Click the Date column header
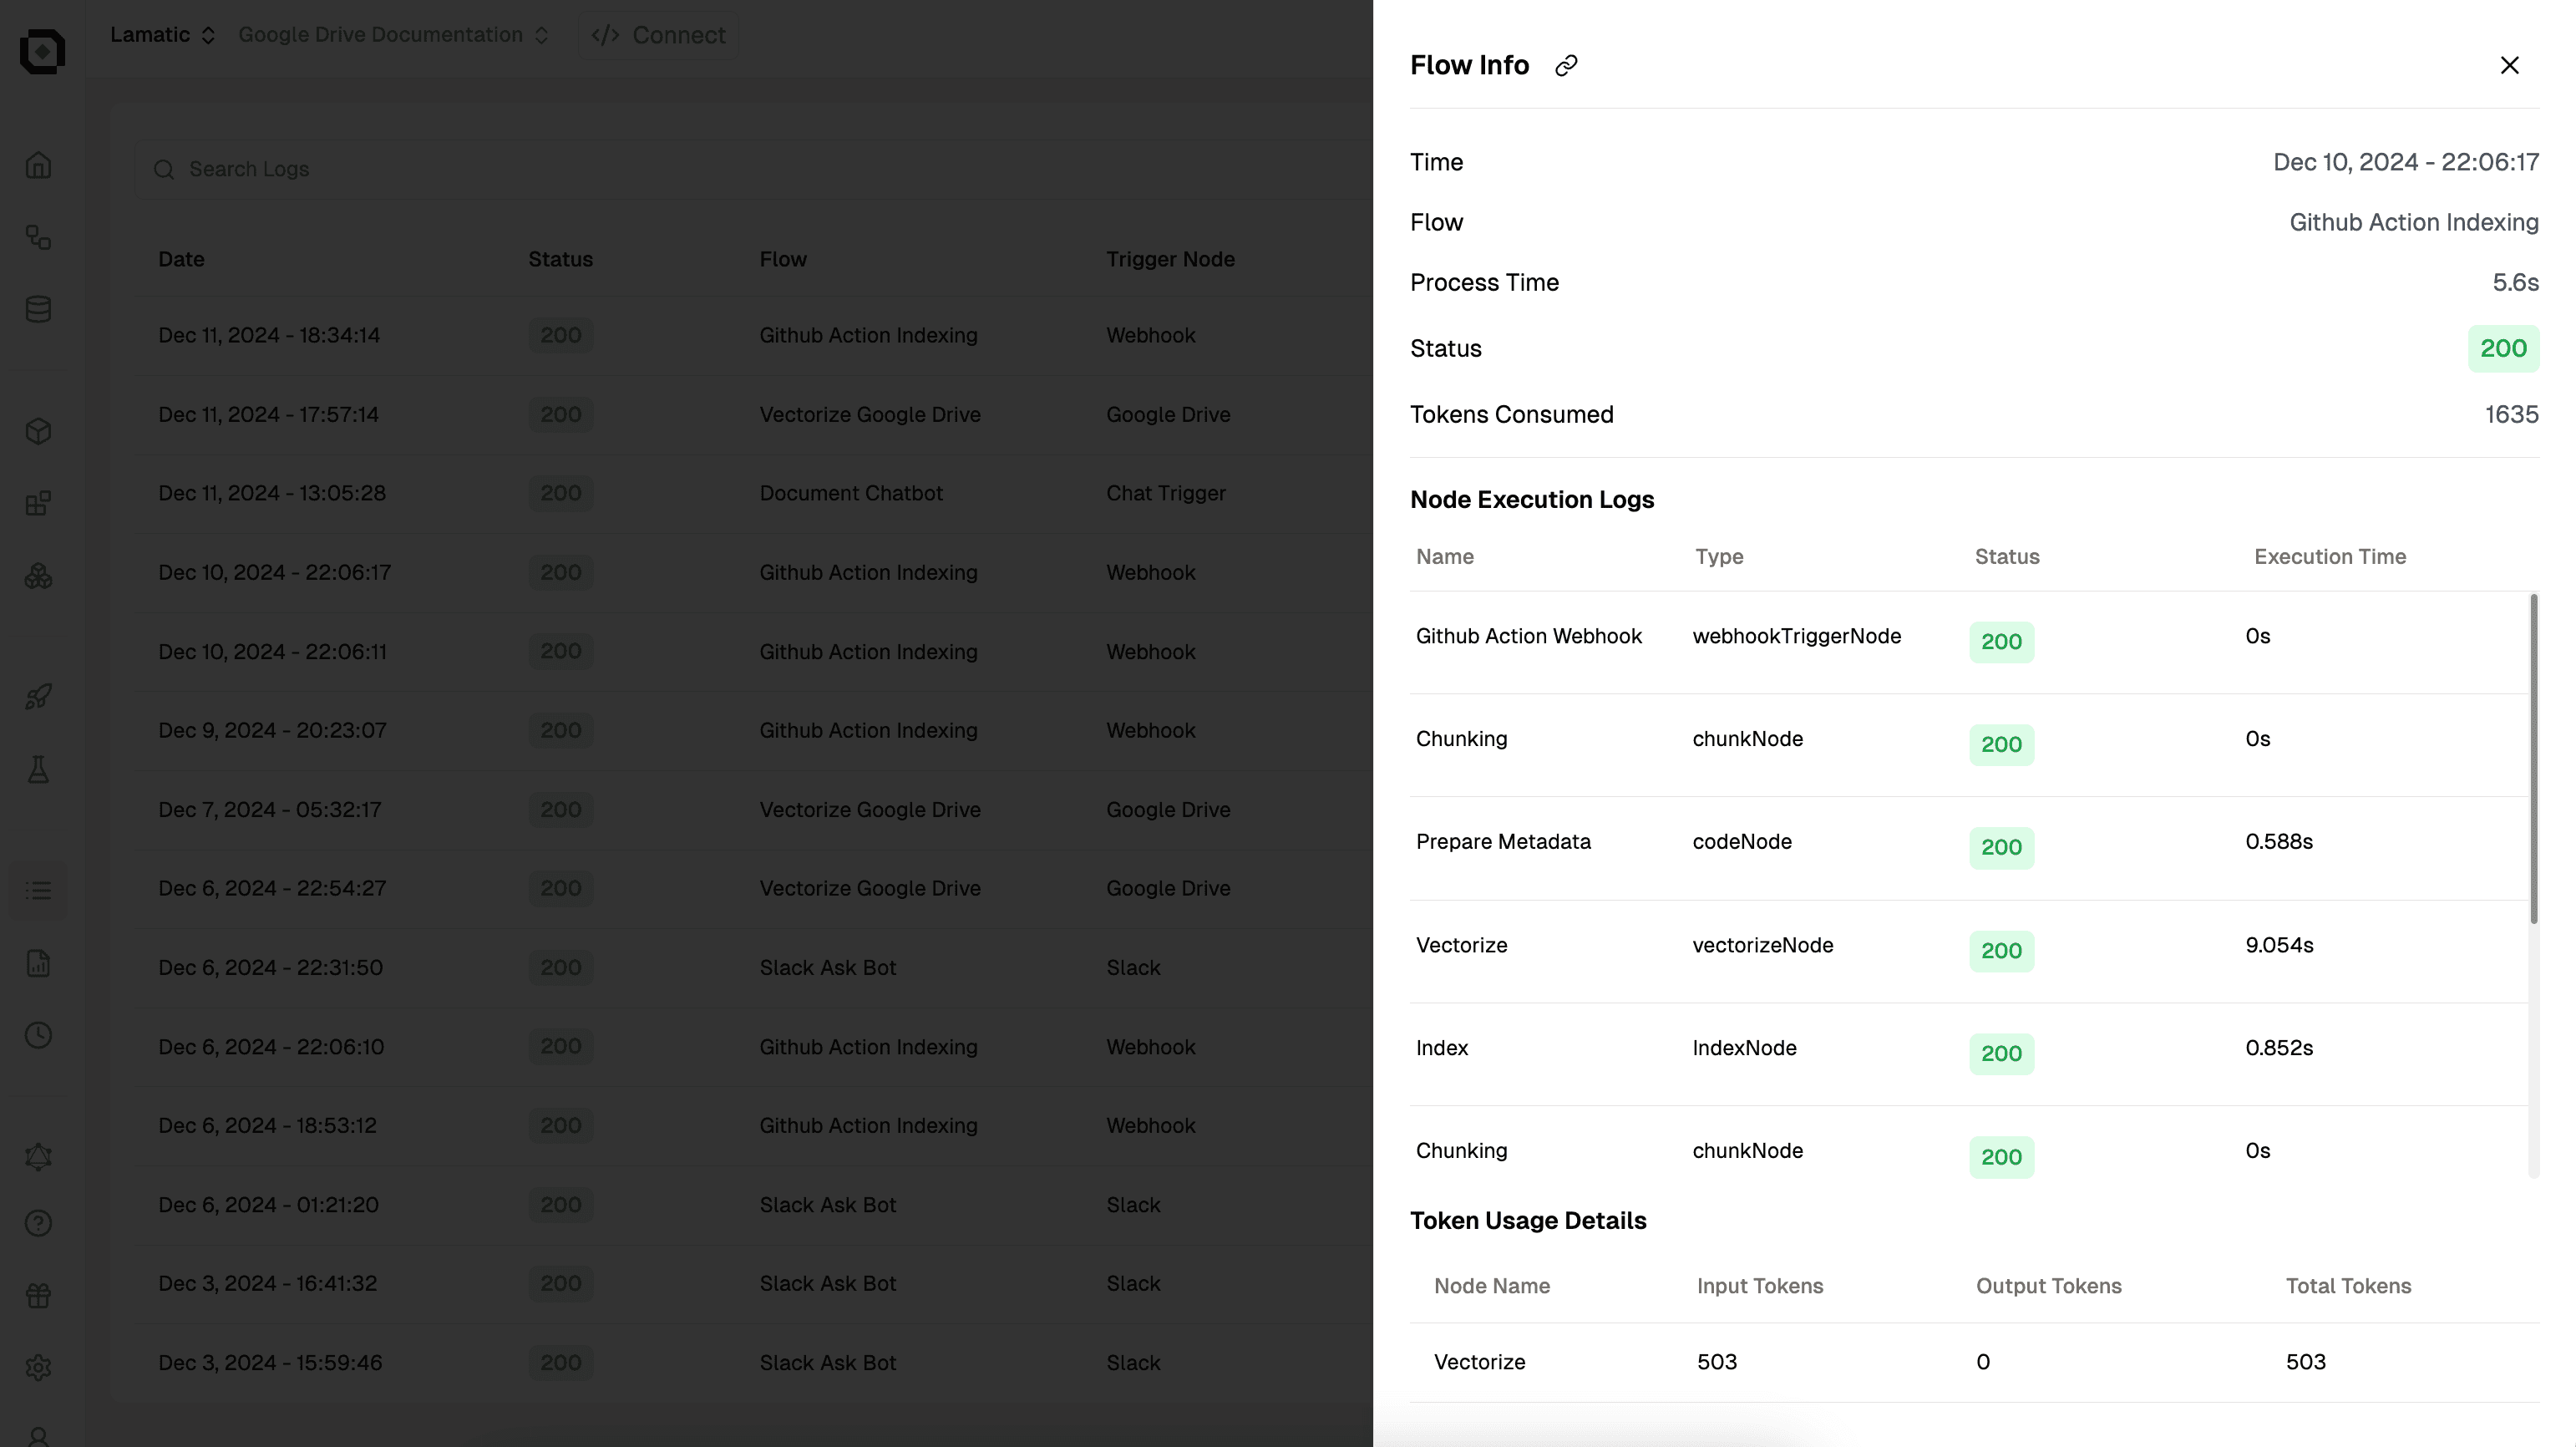2576x1447 pixels. 181,259
